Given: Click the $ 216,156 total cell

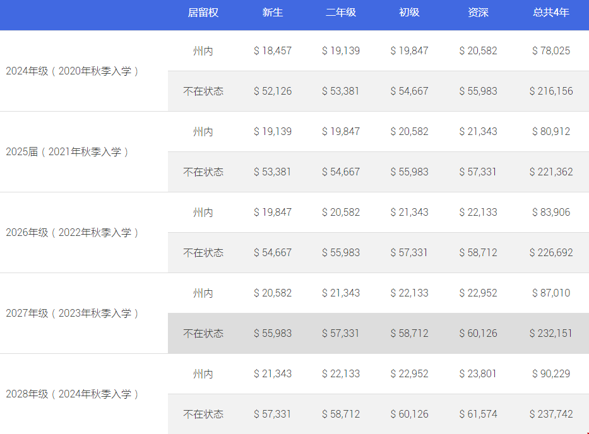Looking at the screenshot, I should click(x=551, y=91).
